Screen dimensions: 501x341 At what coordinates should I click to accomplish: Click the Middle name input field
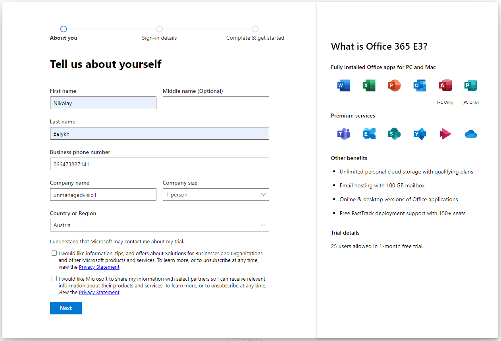tap(216, 103)
